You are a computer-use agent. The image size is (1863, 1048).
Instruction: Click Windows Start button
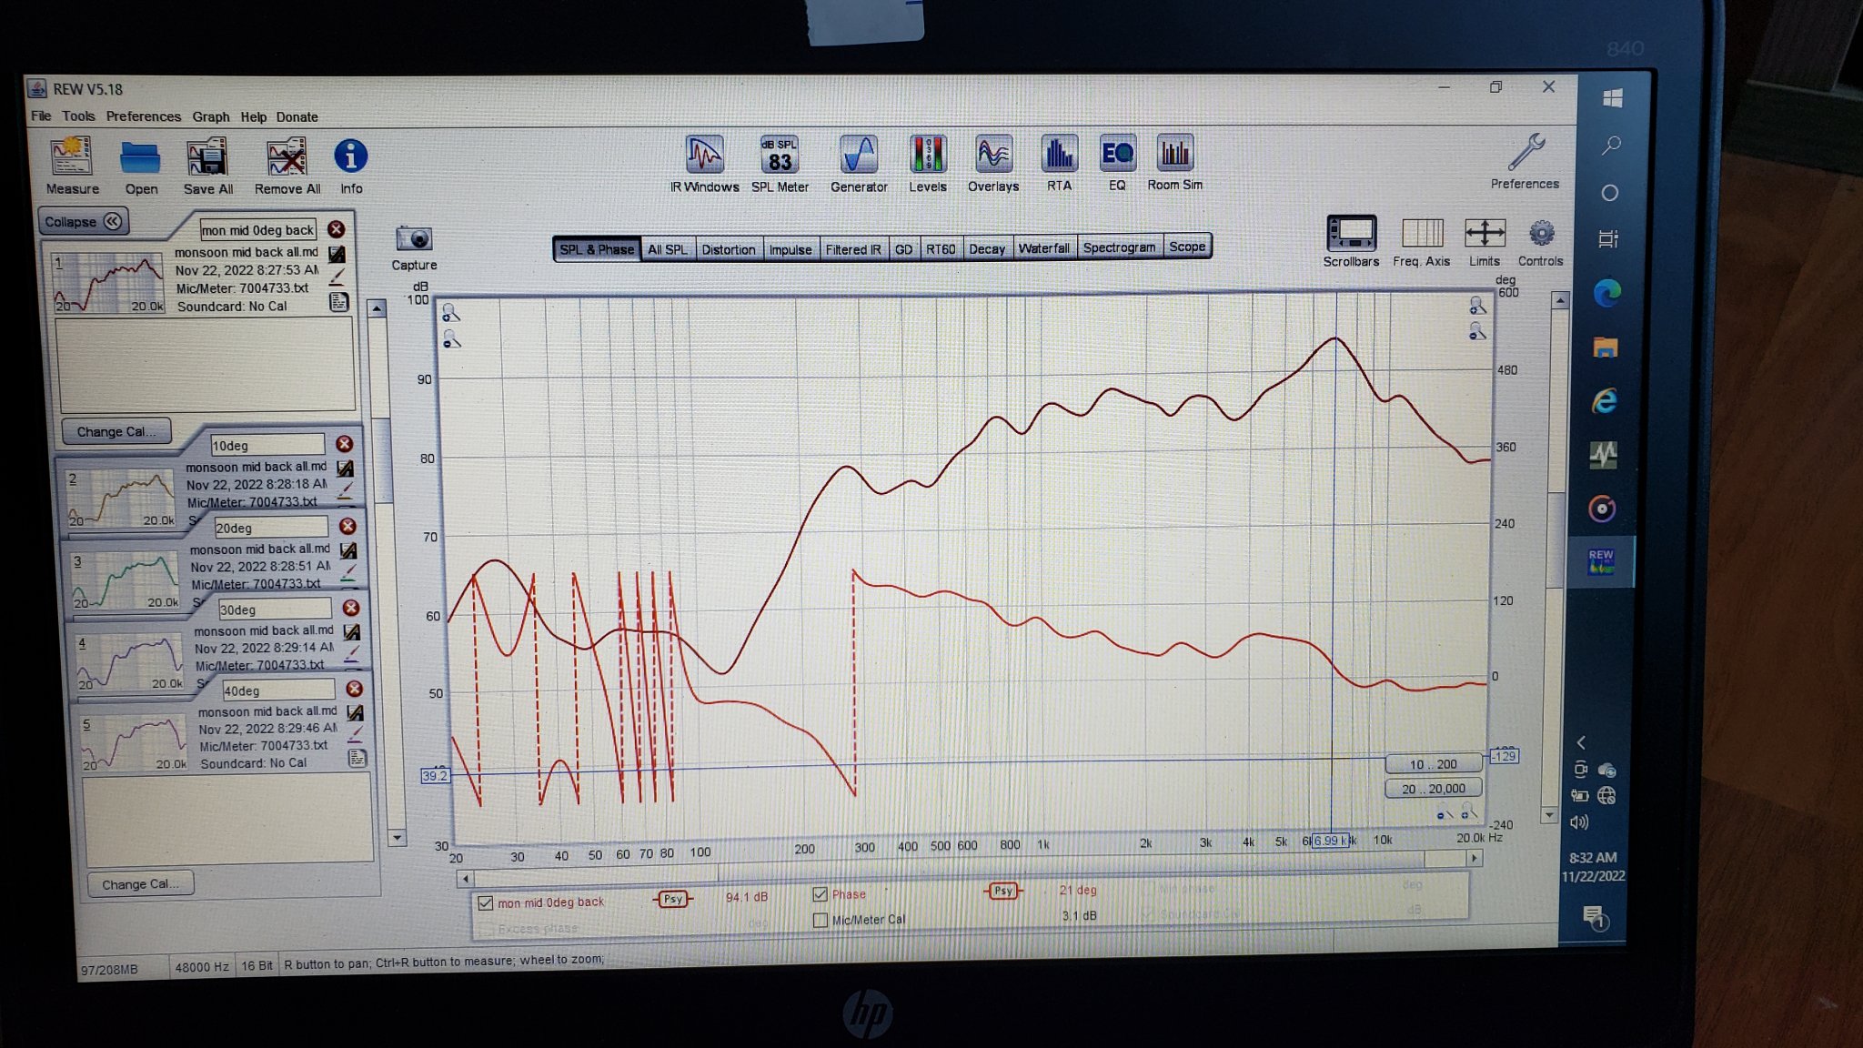(1612, 98)
